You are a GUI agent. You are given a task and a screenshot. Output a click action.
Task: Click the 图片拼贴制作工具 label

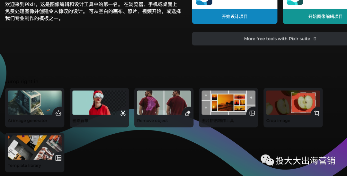(x=218, y=121)
